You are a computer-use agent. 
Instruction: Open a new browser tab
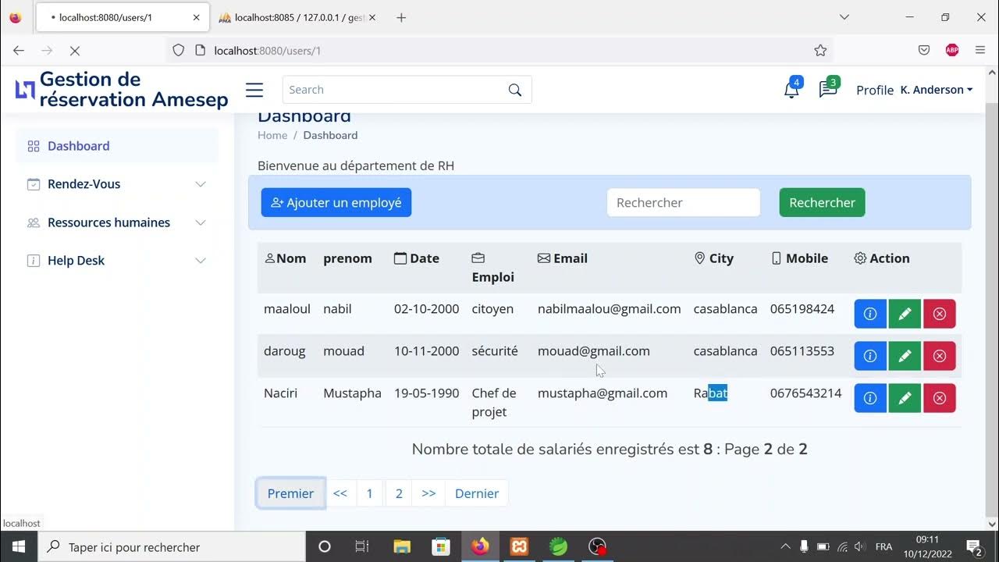(x=401, y=17)
